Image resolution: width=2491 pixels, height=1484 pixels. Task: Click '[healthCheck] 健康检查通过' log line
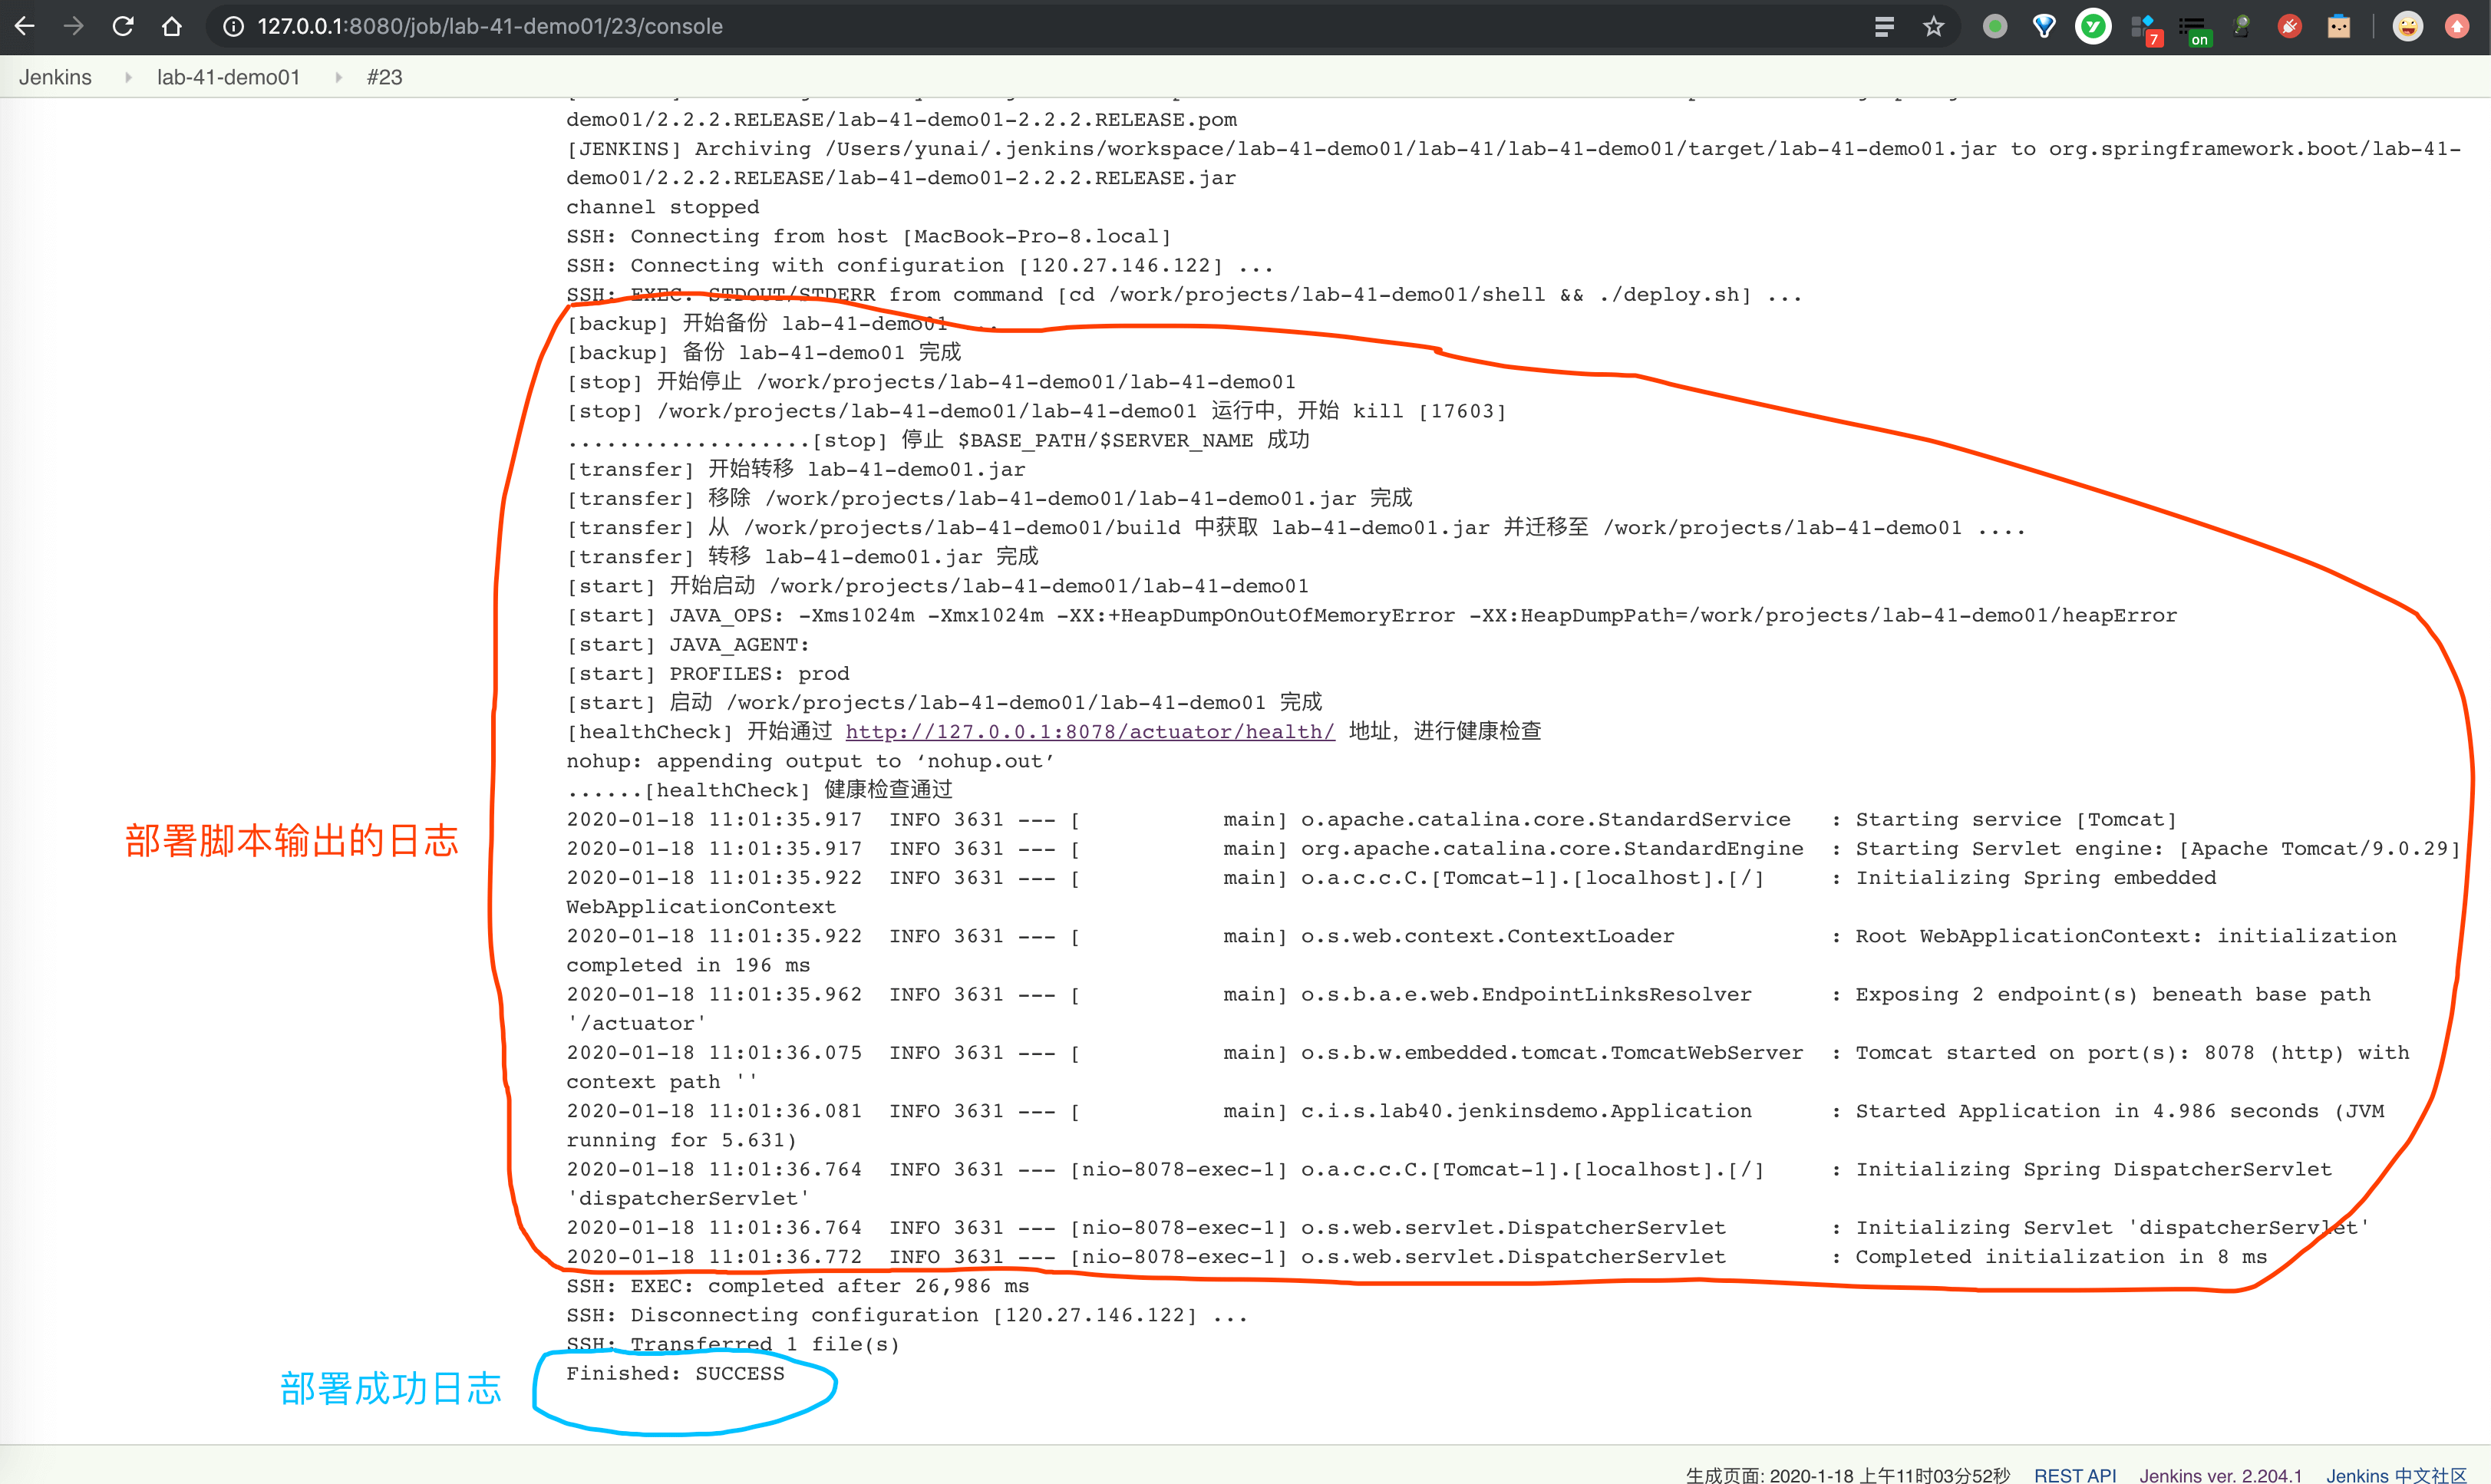click(759, 790)
